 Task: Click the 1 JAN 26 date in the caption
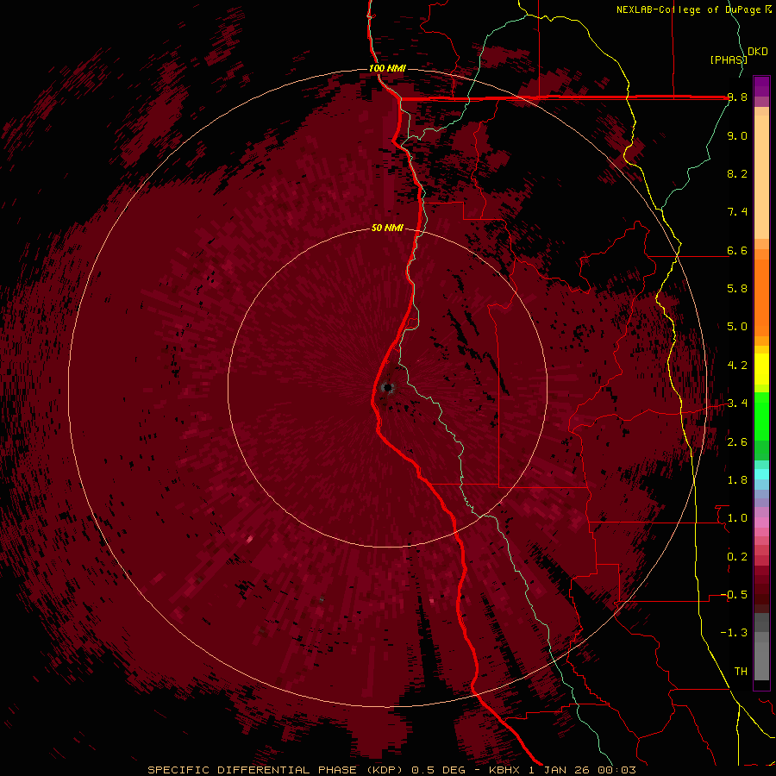[x=561, y=770]
